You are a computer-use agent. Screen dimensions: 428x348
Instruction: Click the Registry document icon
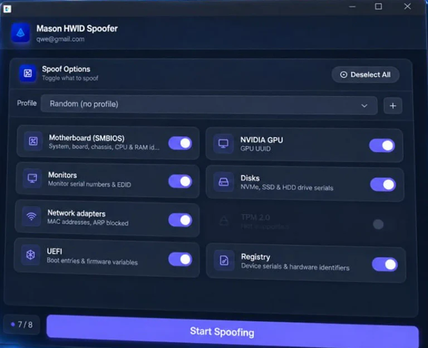pyautogui.click(x=224, y=260)
